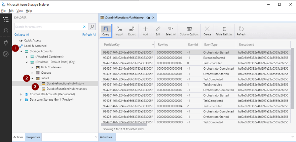Close the DurableFunctionsHubHistory tab
The height and width of the screenshot is (142, 296).
point(153,17)
